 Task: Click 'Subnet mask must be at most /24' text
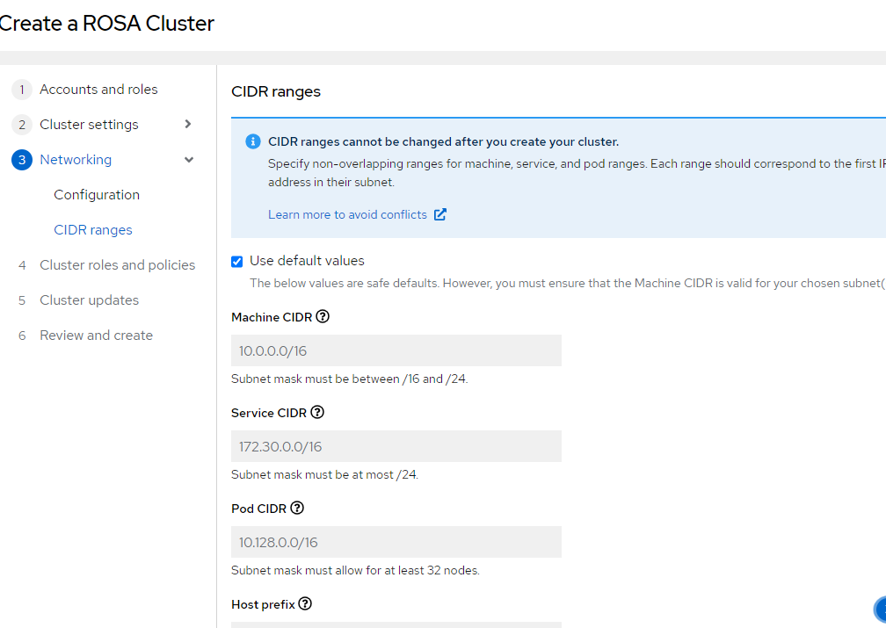tap(324, 474)
